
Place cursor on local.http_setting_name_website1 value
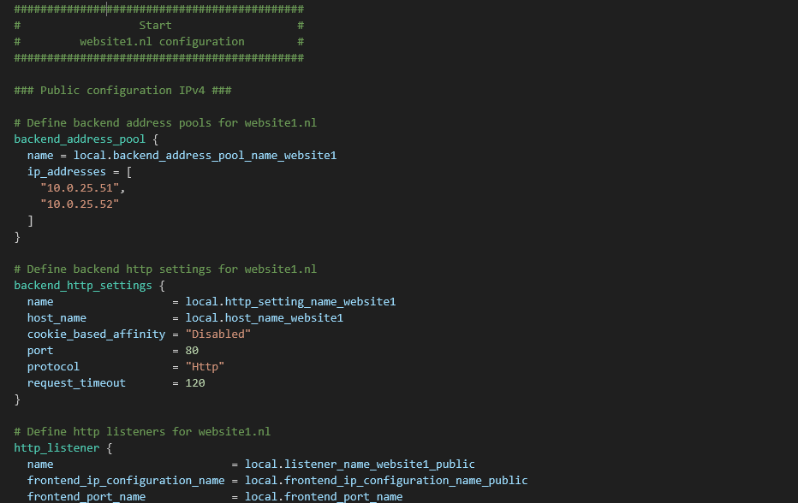tap(290, 301)
